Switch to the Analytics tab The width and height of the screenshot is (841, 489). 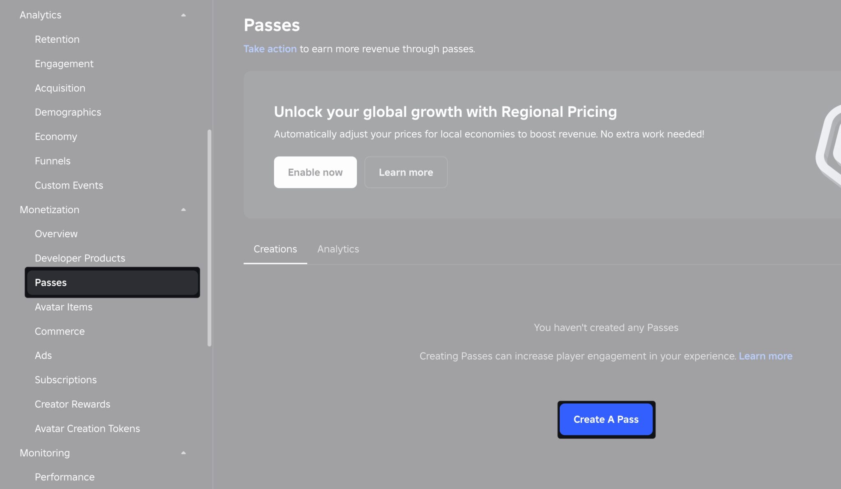pyautogui.click(x=338, y=249)
